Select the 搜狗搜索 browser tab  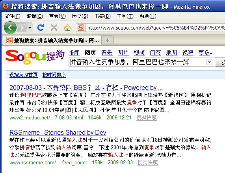52,40
